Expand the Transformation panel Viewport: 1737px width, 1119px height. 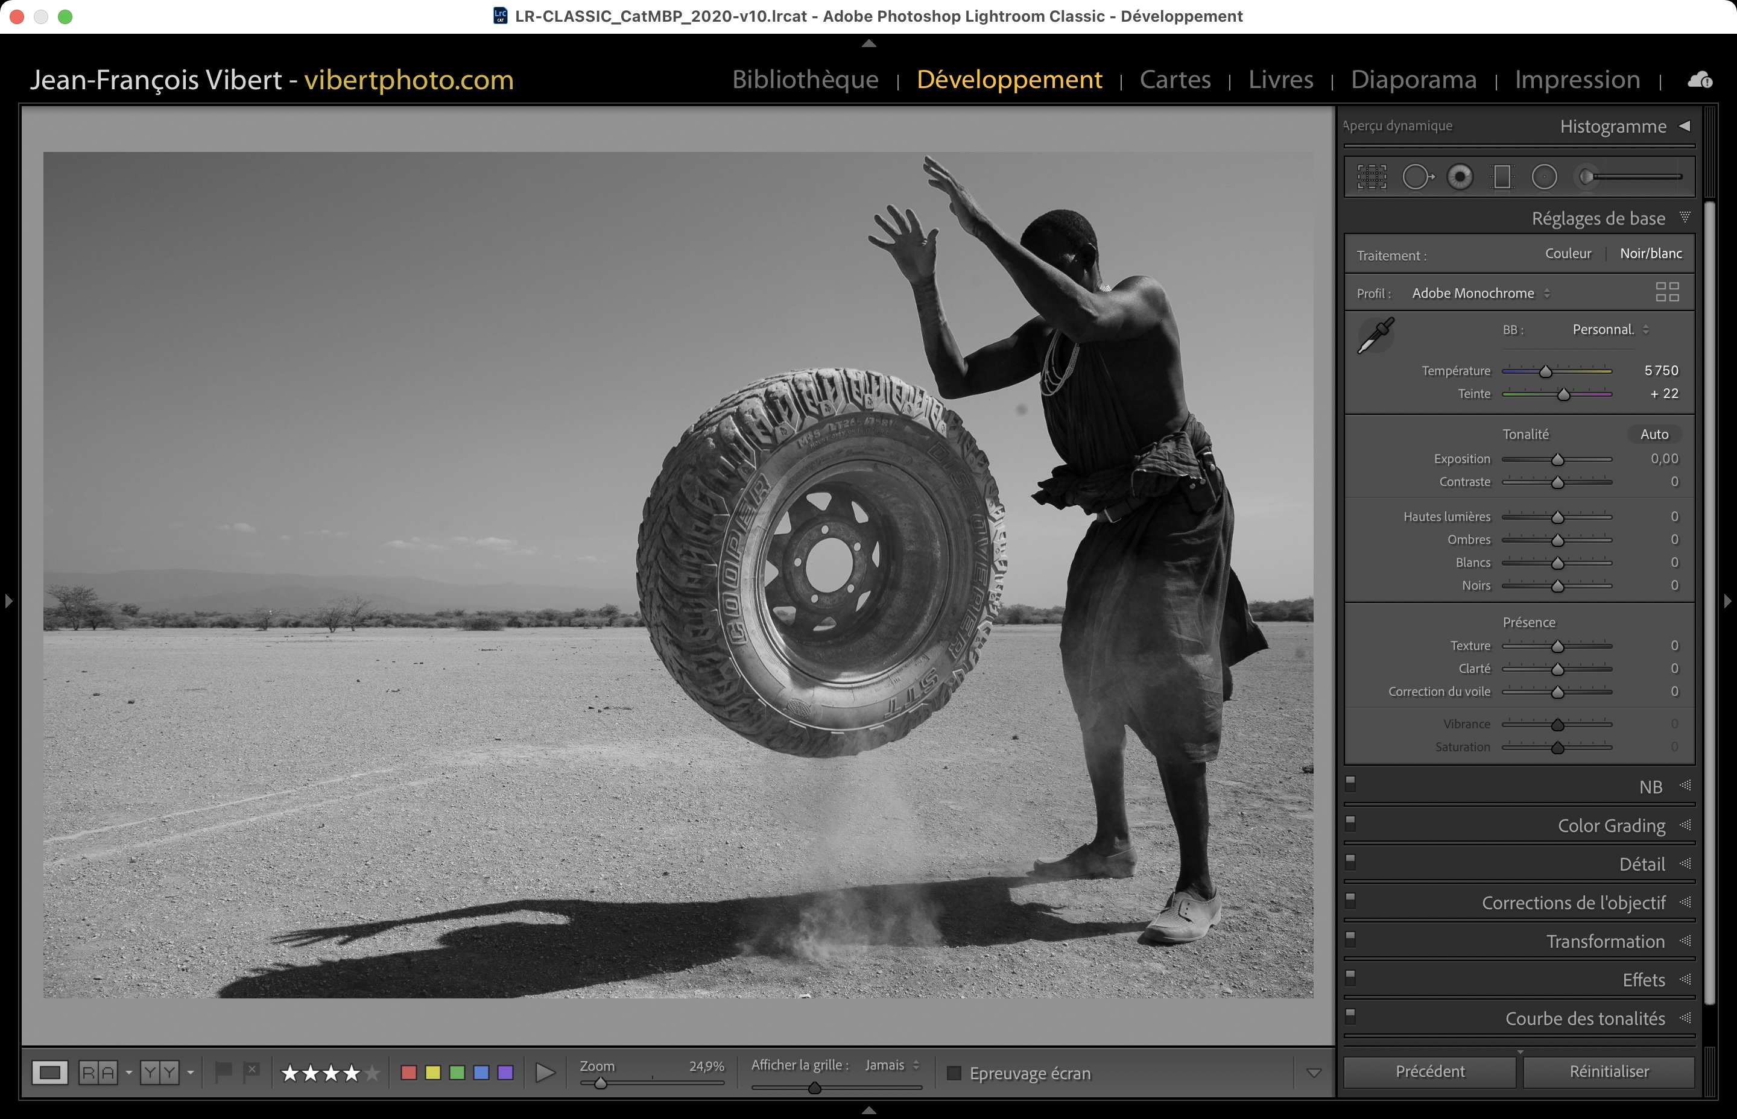1605,941
